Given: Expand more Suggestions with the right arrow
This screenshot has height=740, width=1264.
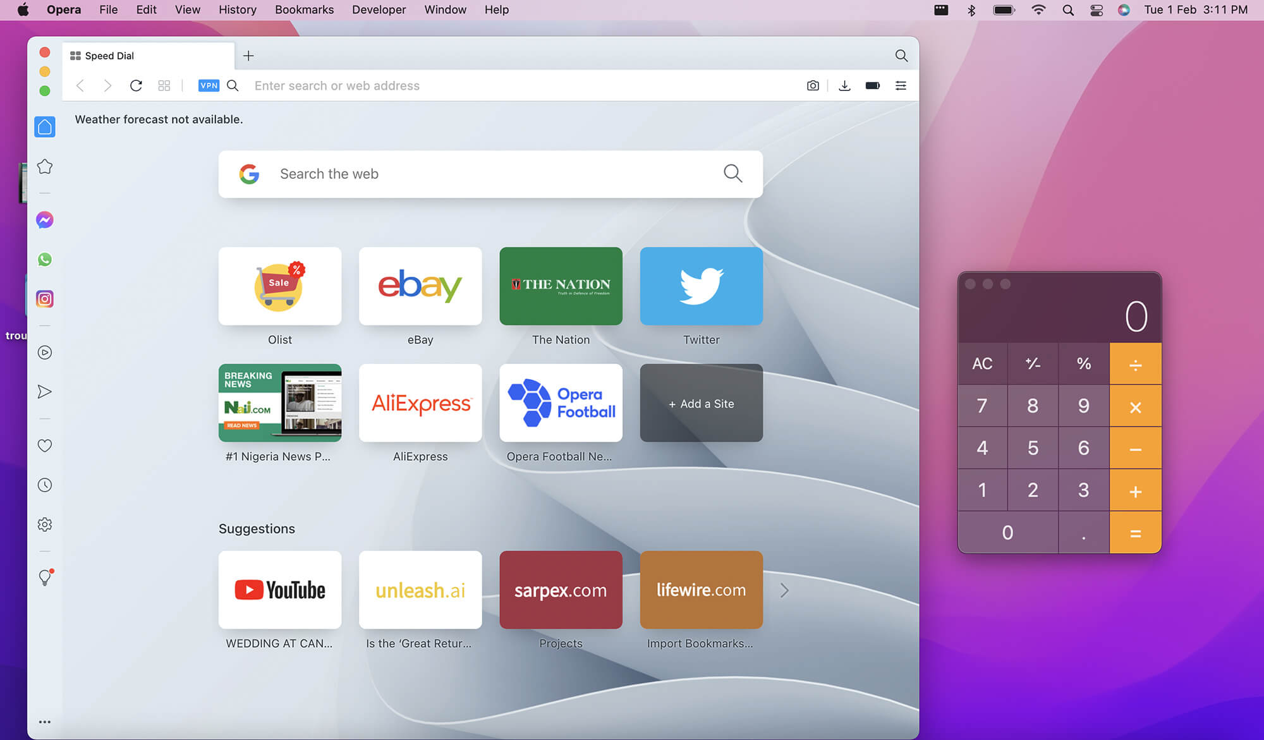Looking at the screenshot, I should 784,590.
